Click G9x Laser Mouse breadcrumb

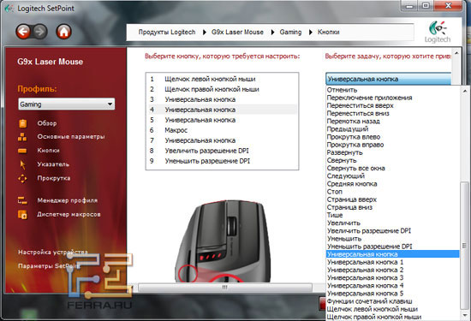tap(237, 33)
